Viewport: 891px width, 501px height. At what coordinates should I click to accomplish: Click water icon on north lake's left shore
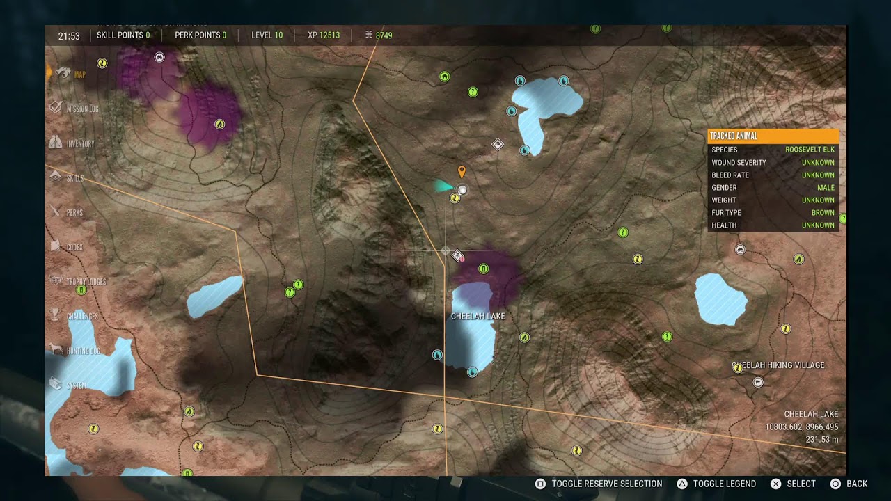[x=511, y=111]
